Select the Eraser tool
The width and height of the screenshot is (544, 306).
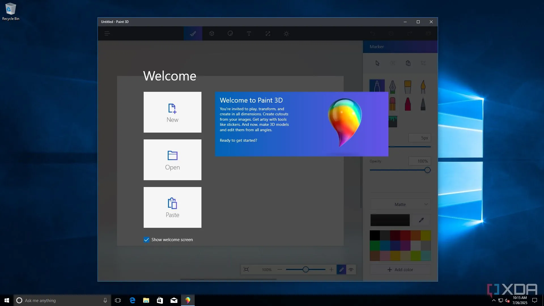[392, 104]
